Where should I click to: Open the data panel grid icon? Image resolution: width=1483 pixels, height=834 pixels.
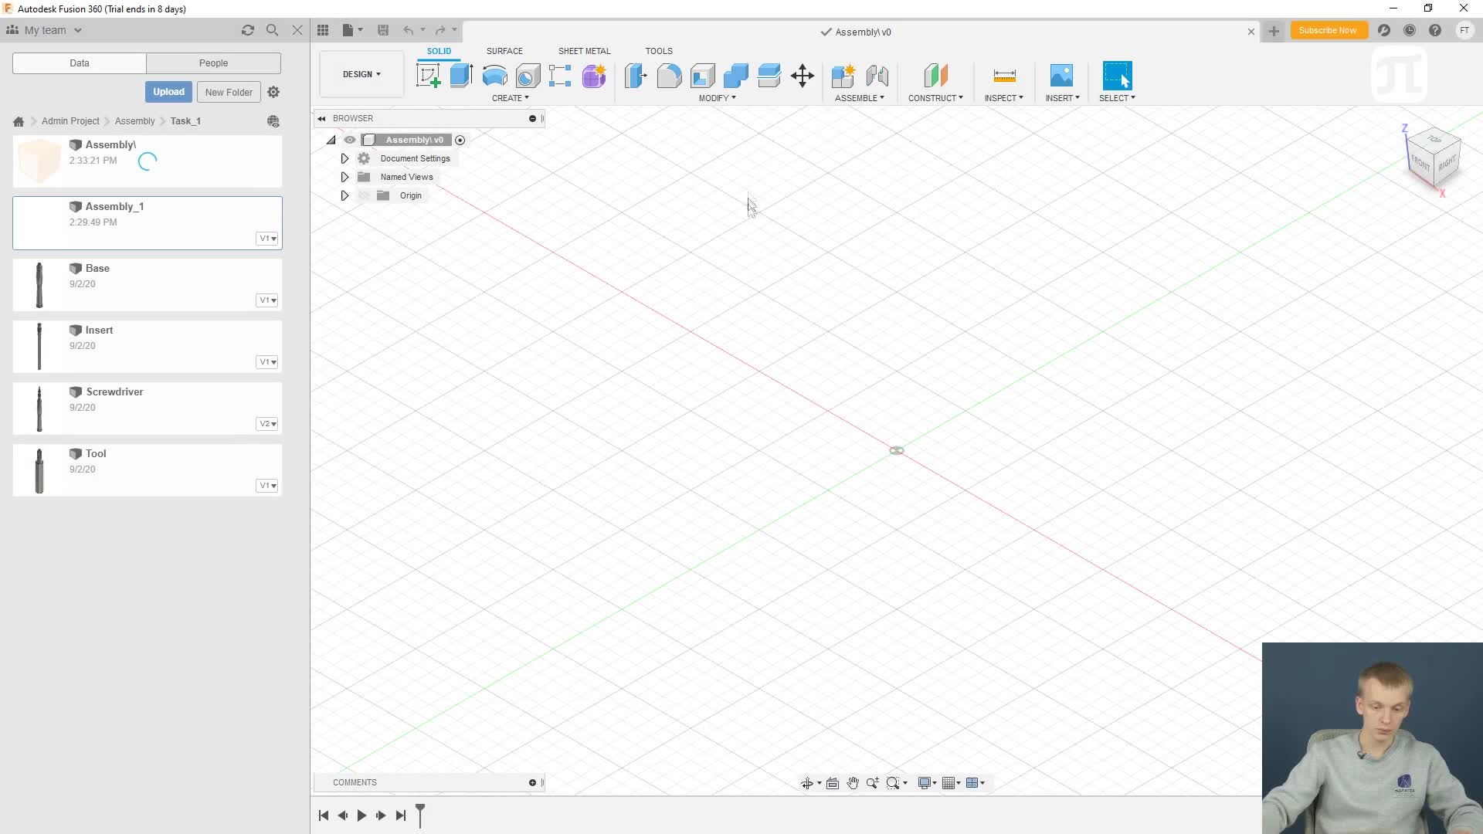click(x=323, y=30)
